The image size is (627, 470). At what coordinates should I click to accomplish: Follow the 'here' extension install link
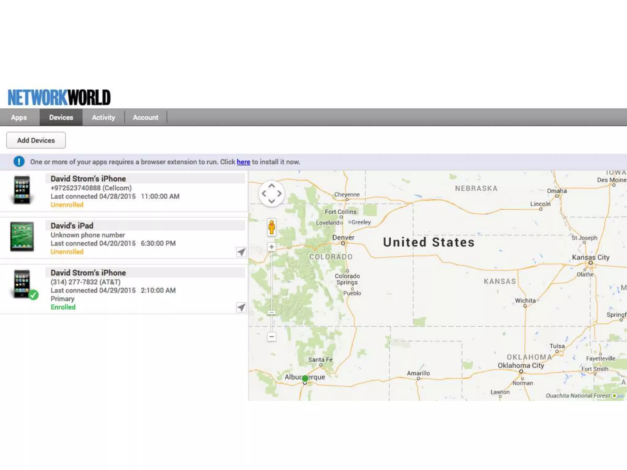[243, 162]
